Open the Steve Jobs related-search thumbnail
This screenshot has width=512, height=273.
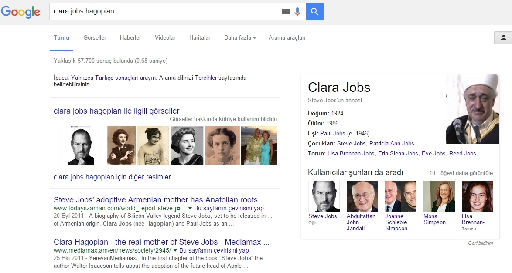pos(324,196)
